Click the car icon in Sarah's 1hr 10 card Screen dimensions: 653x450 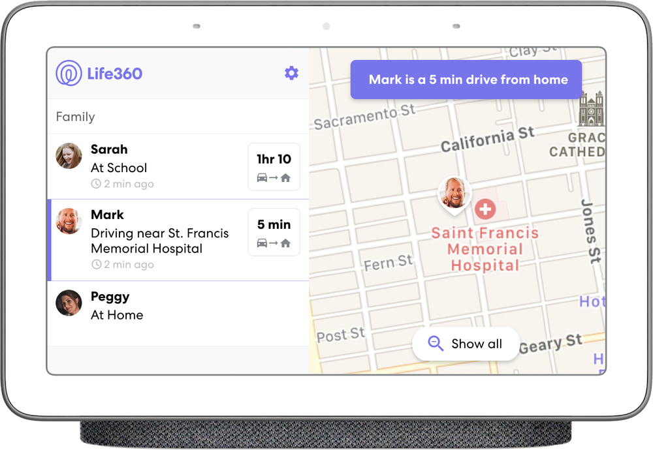262,177
